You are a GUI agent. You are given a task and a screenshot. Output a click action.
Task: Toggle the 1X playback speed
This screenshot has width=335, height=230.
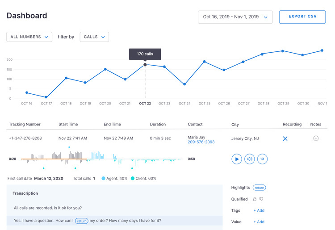tap(263, 159)
